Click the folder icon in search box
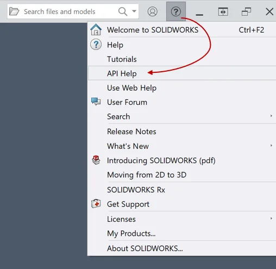 coord(14,11)
